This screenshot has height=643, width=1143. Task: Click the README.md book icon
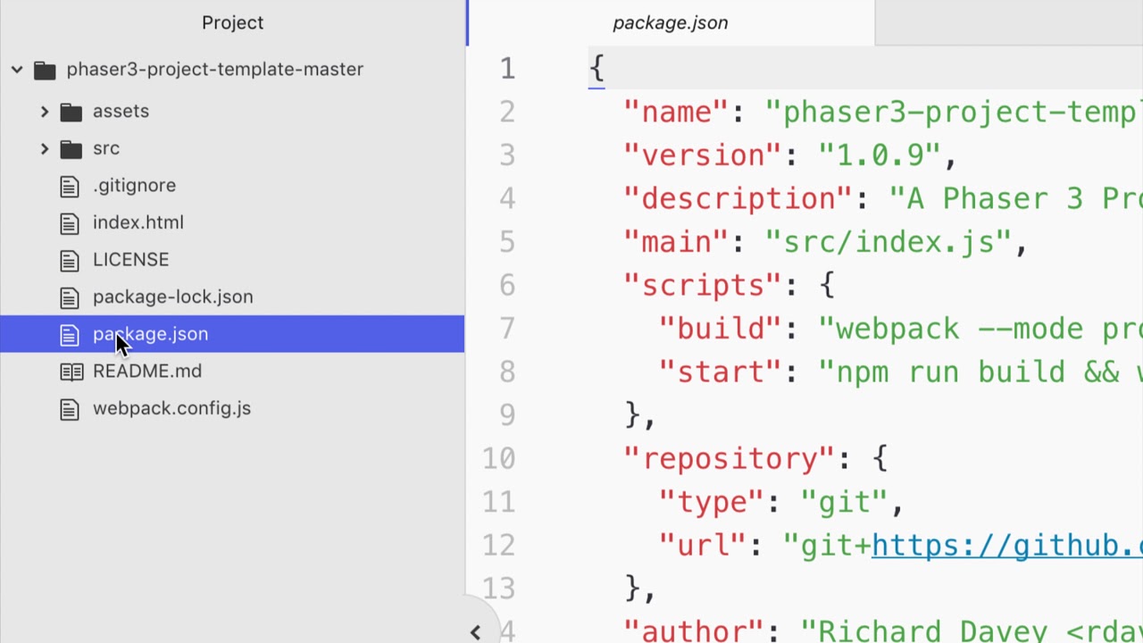pos(71,372)
